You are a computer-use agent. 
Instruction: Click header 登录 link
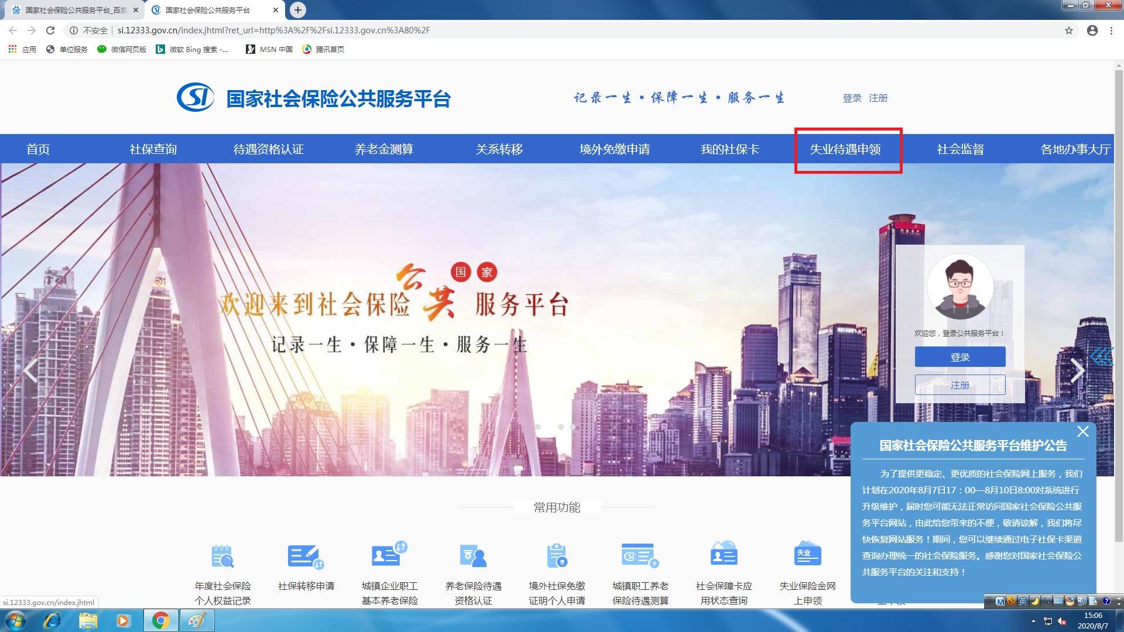coord(852,98)
